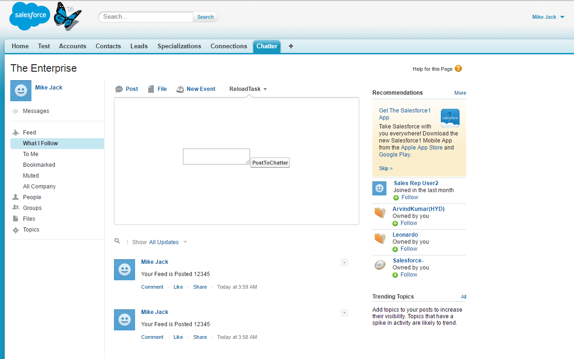Viewport: 574px width, 359px height.
Task: Click the Messages speech bubble icon
Action: point(15,112)
